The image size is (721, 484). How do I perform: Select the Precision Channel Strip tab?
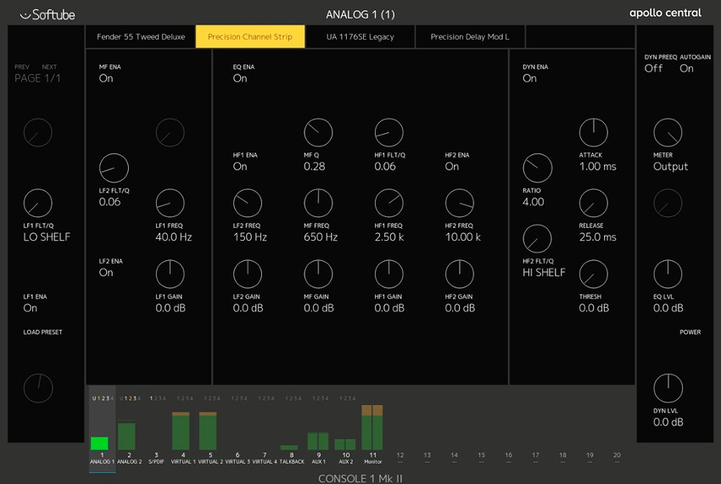click(x=250, y=36)
